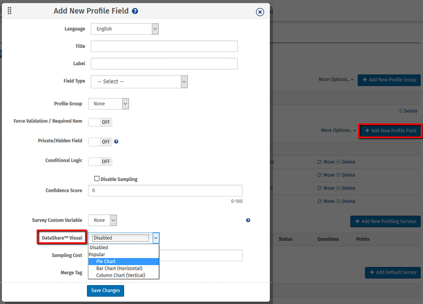Click the drag handle icon of the dialog
This screenshot has width=423, height=304.
[9, 11]
